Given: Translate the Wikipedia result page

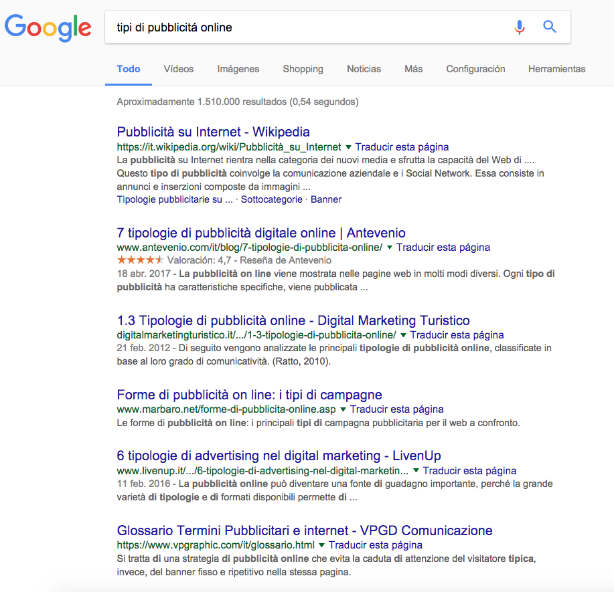Looking at the screenshot, I should pos(402,147).
